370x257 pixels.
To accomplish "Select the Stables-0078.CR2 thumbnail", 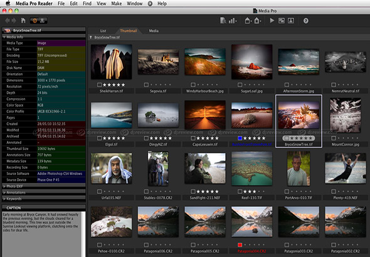I will click(158, 168).
